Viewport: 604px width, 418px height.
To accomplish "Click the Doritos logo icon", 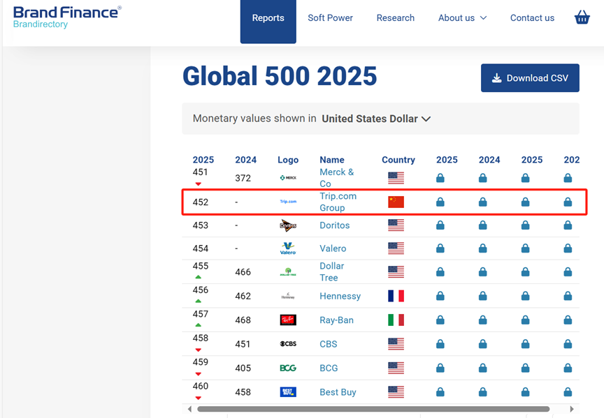I will tap(287, 225).
